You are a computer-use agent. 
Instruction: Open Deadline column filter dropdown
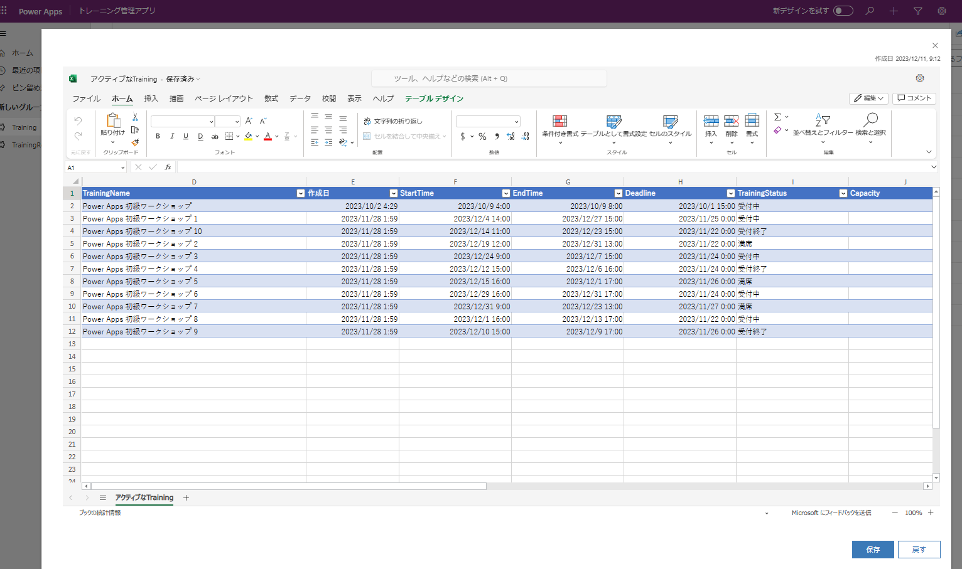(x=731, y=193)
